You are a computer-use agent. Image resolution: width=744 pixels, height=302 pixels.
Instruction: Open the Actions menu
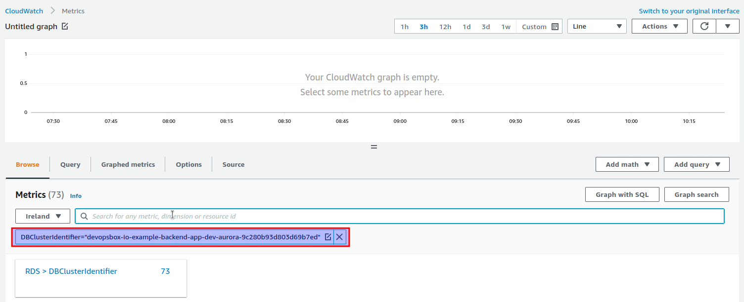pos(659,26)
